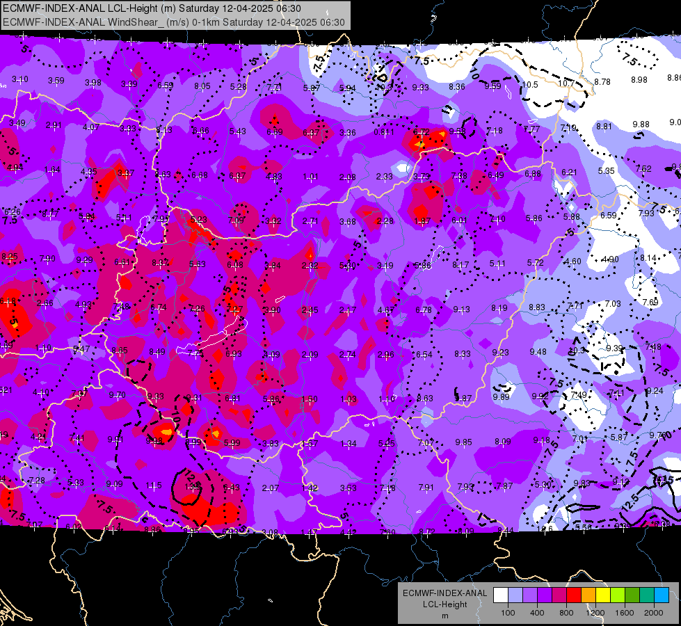Click wind shear value 9.48
681x626 pixels.
click(538, 351)
